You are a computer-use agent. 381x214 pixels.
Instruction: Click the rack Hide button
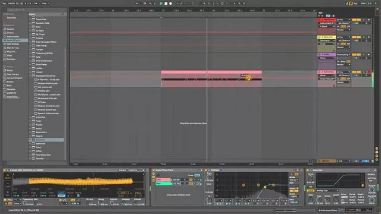(x=197, y=175)
